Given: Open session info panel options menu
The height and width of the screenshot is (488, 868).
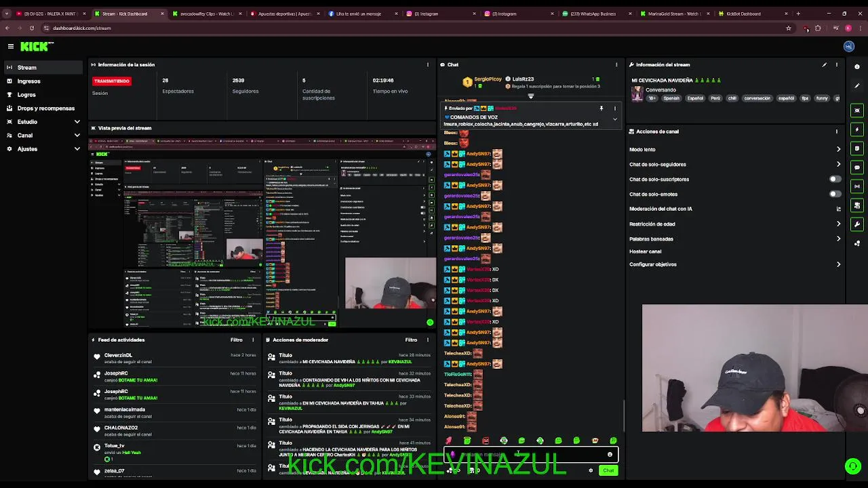Looking at the screenshot, I should 427,64.
